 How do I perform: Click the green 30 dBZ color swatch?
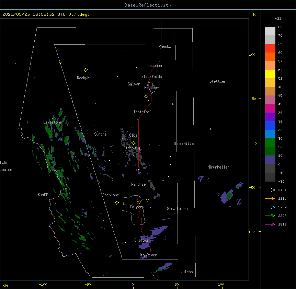coord(270,143)
